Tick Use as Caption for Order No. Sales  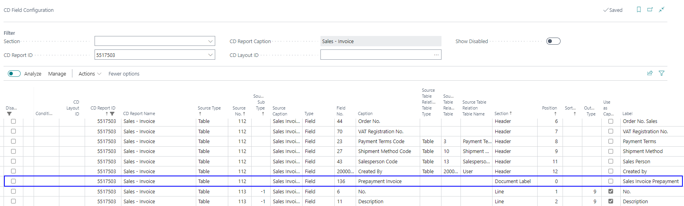(611, 121)
